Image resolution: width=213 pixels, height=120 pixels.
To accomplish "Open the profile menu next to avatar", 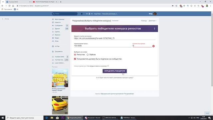I will point(157,14).
